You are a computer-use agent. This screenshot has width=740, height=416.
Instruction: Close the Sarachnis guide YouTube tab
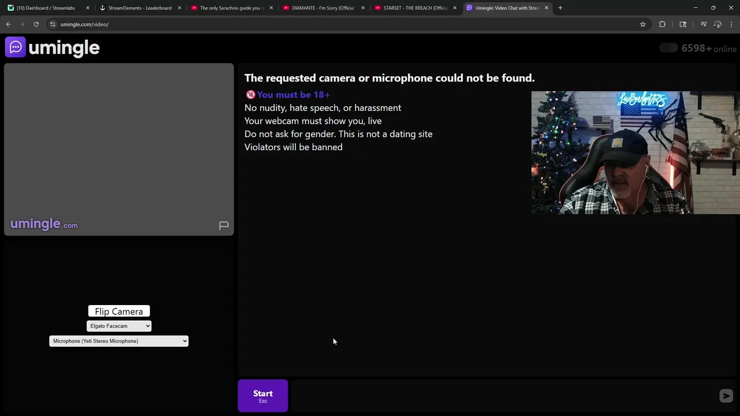271,8
